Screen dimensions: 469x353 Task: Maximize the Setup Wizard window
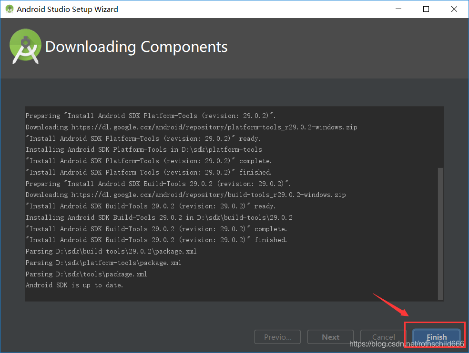(x=426, y=9)
